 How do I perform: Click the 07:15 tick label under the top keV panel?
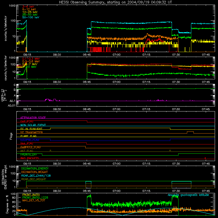[x=146, y=55]
